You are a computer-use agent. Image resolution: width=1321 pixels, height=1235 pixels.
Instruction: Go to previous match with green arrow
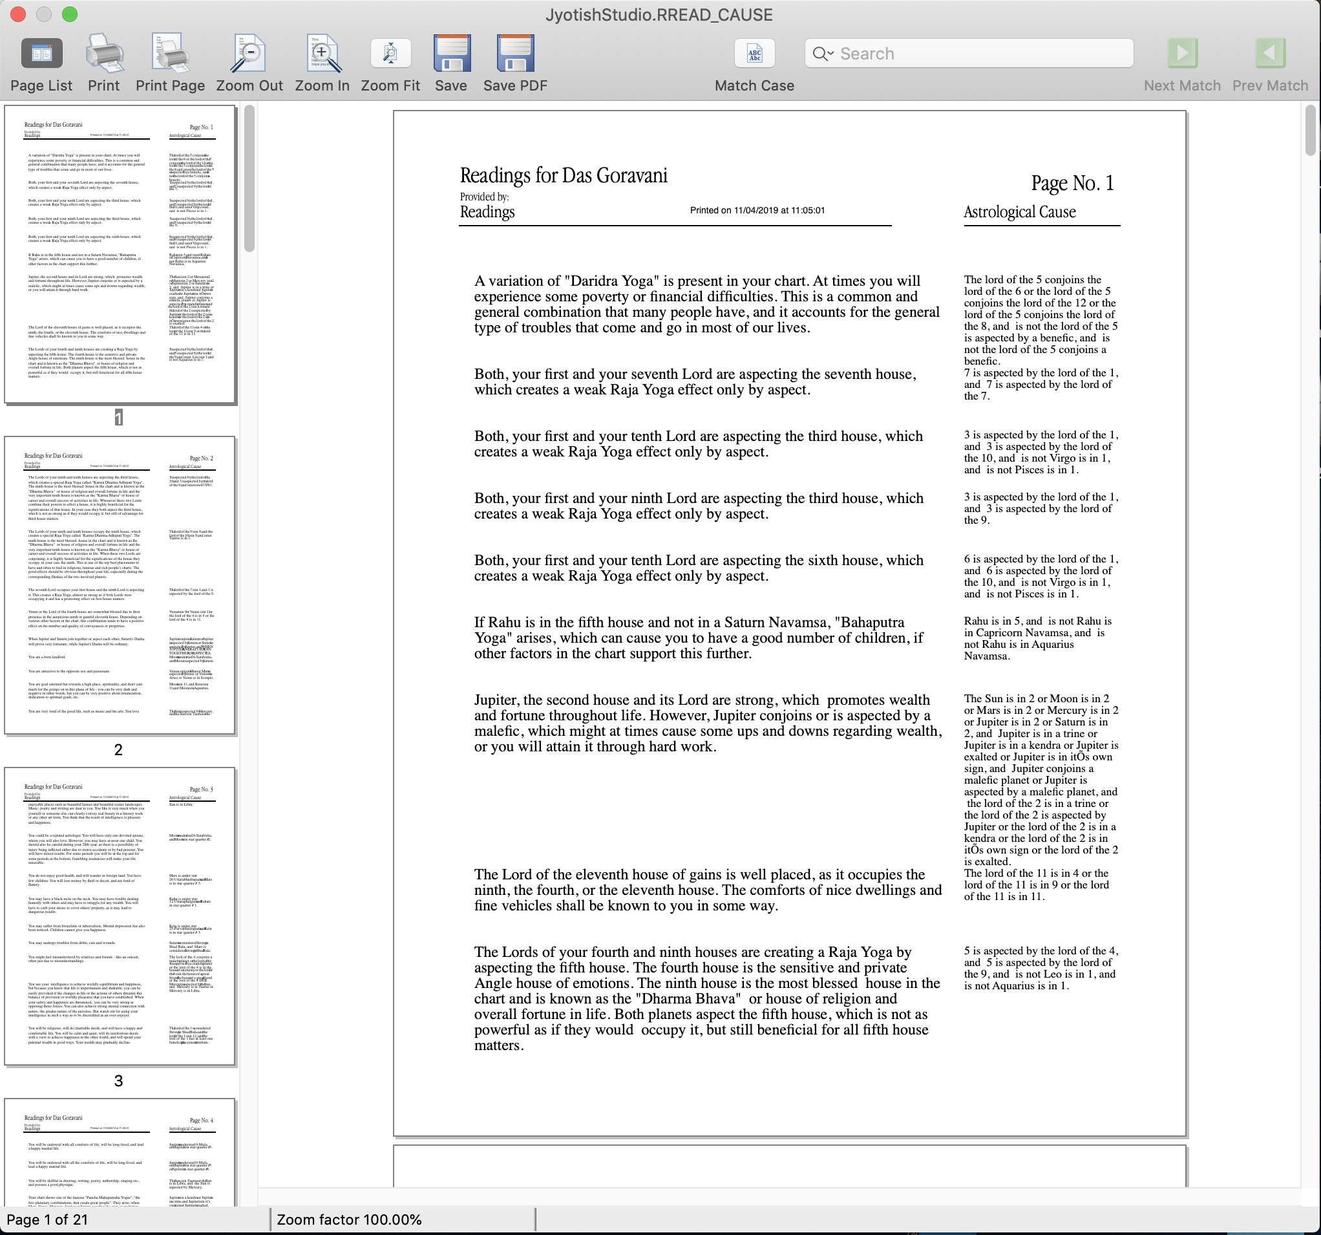1270,53
